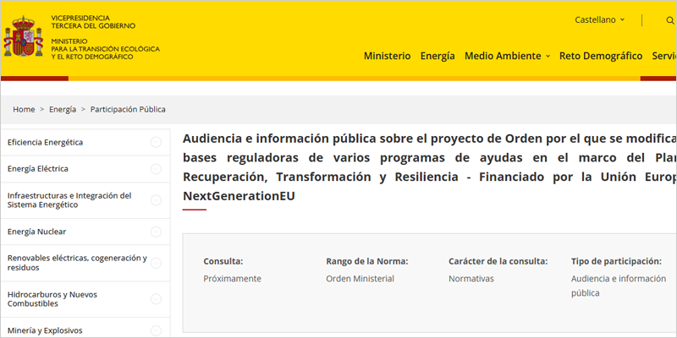Click the Energía breadcrumb link
Screen dimensions: 677x338
62,110
